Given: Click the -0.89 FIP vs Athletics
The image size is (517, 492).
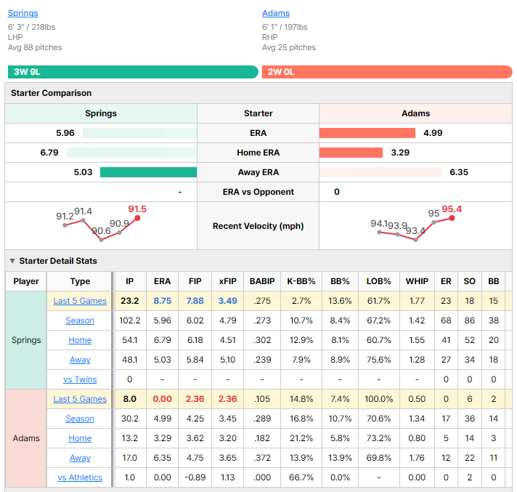Looking at the screenshot, I should coord(195,477).
